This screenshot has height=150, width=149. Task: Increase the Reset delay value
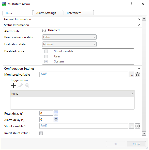pos(56,112)
